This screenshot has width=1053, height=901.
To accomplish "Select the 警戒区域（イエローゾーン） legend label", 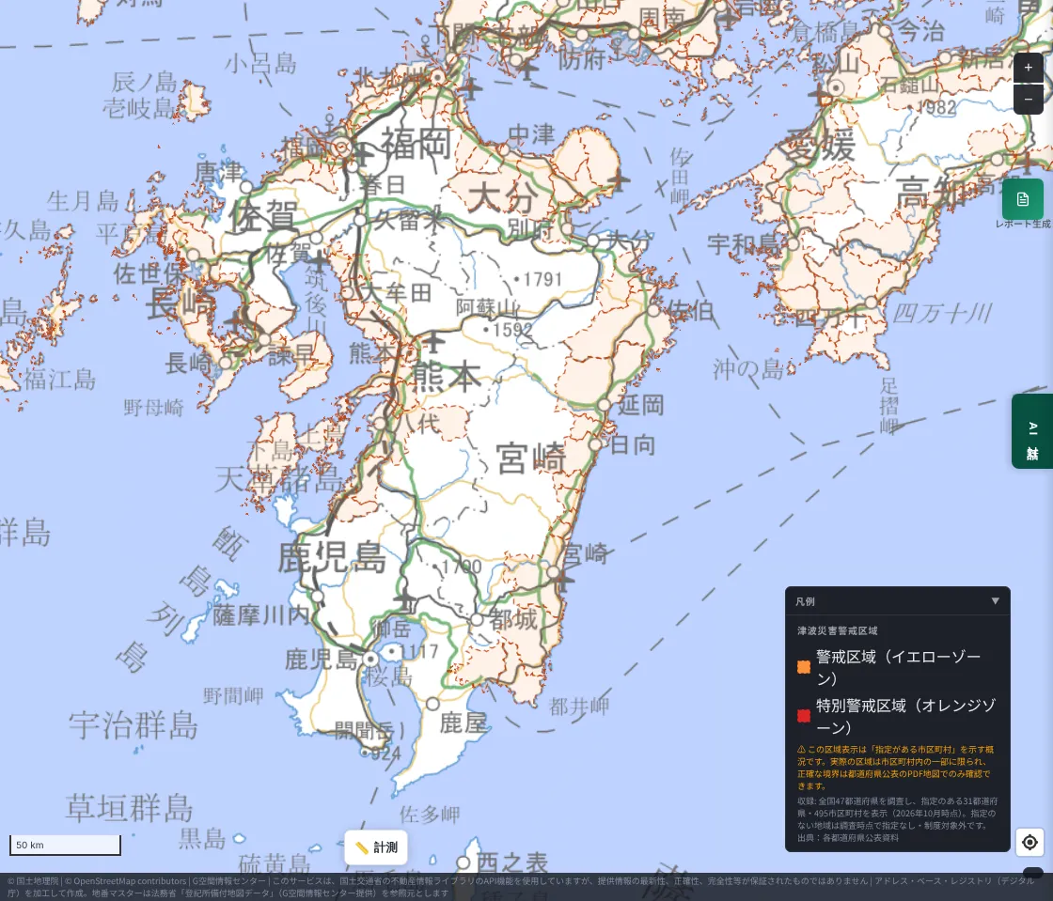I will pyautogui.click(x=898, y=667).
